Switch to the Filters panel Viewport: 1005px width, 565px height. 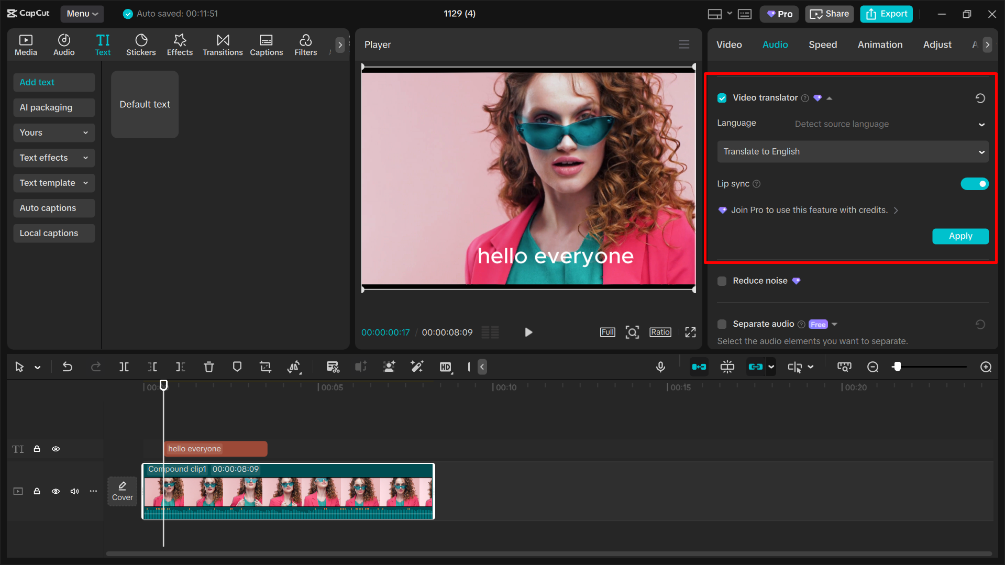click(x=305, y=45)
